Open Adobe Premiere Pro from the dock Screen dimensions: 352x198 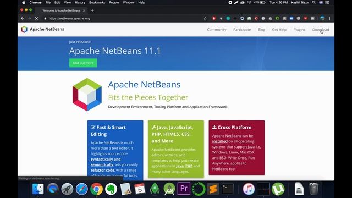(x=184, y=189)
